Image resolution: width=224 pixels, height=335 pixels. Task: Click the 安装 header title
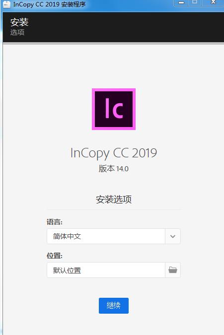coord(19,22)
